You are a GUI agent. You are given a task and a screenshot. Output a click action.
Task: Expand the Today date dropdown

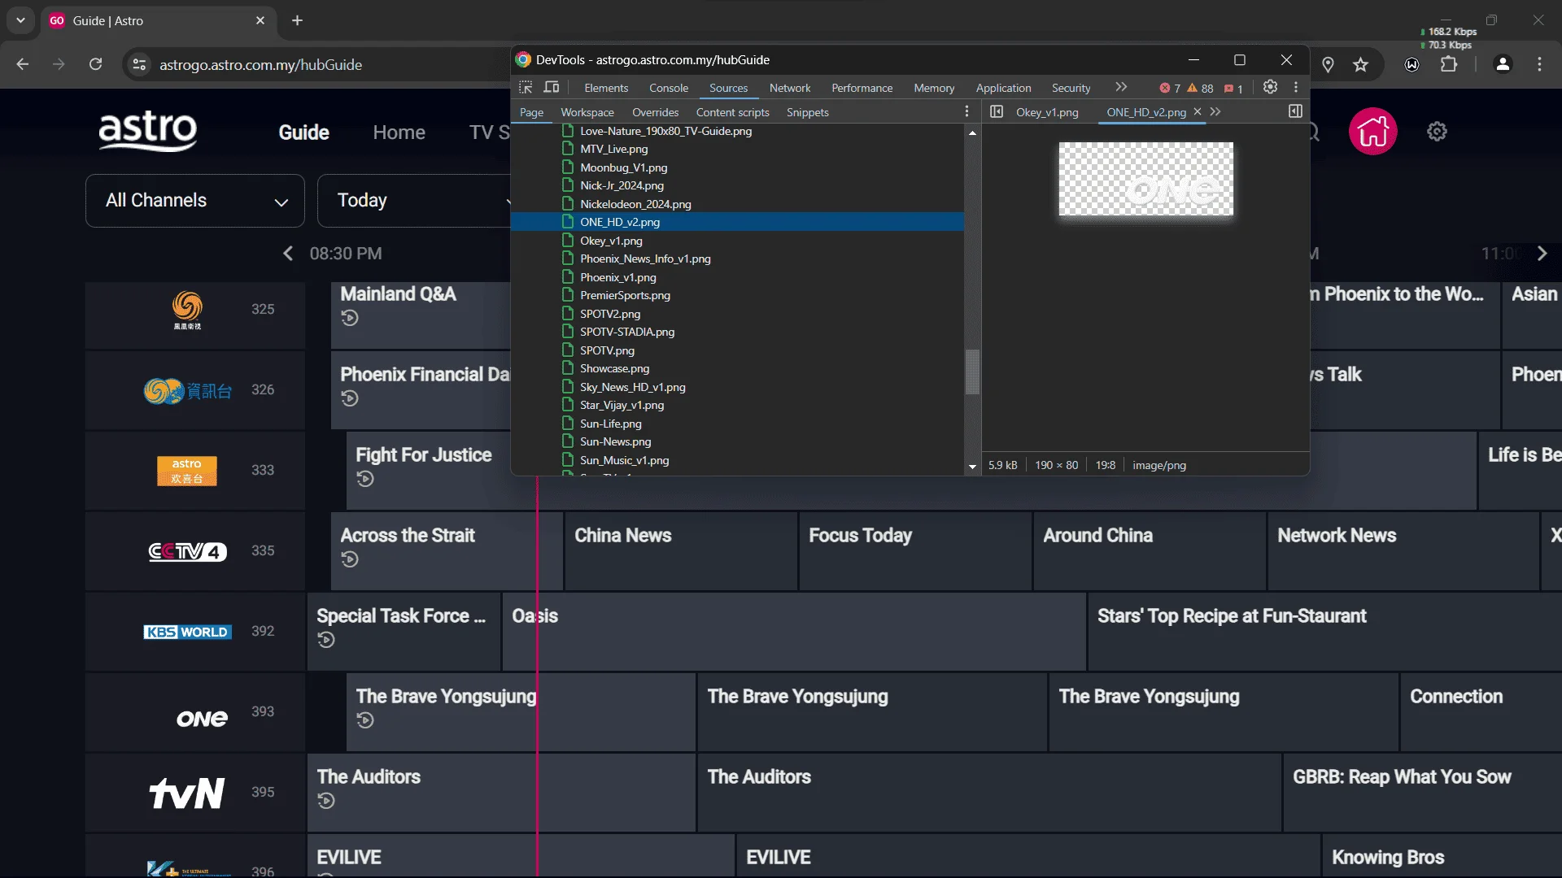(413, 200)
